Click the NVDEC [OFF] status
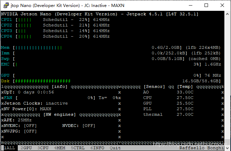231x151 pixels. (x=89, y=126)
